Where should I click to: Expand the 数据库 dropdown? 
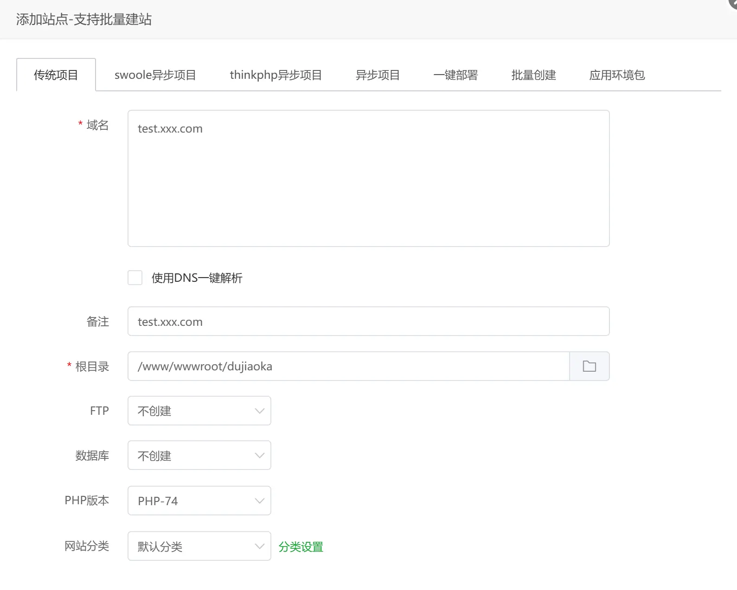[199, 455]
